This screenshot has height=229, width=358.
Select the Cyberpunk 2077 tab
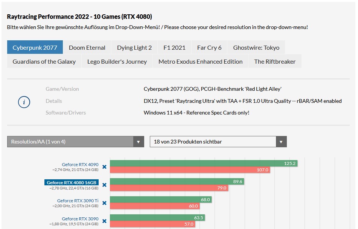point(35,47)
